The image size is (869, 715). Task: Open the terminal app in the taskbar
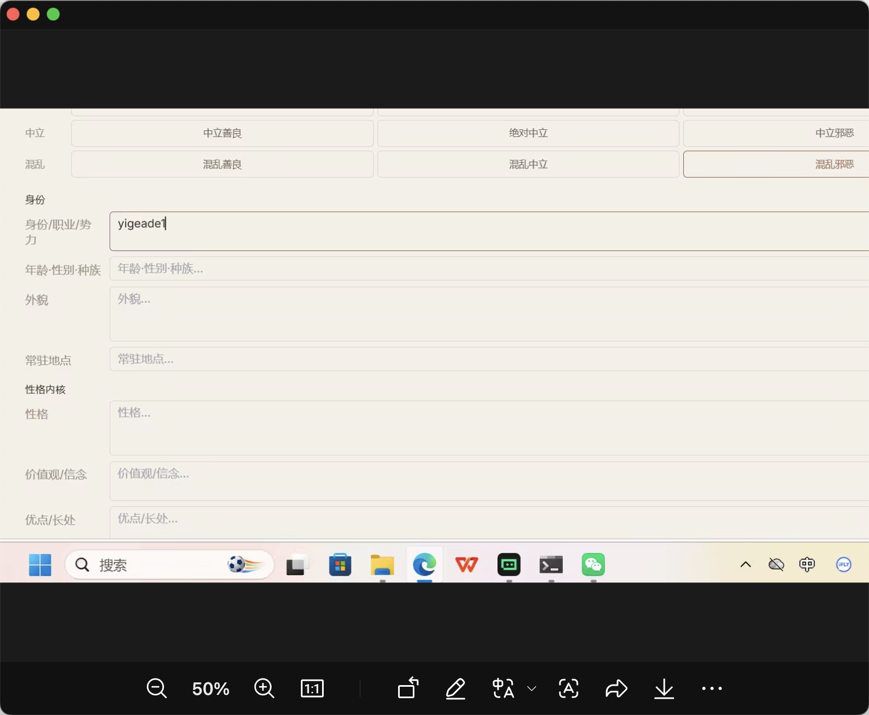tap(551, 565)
